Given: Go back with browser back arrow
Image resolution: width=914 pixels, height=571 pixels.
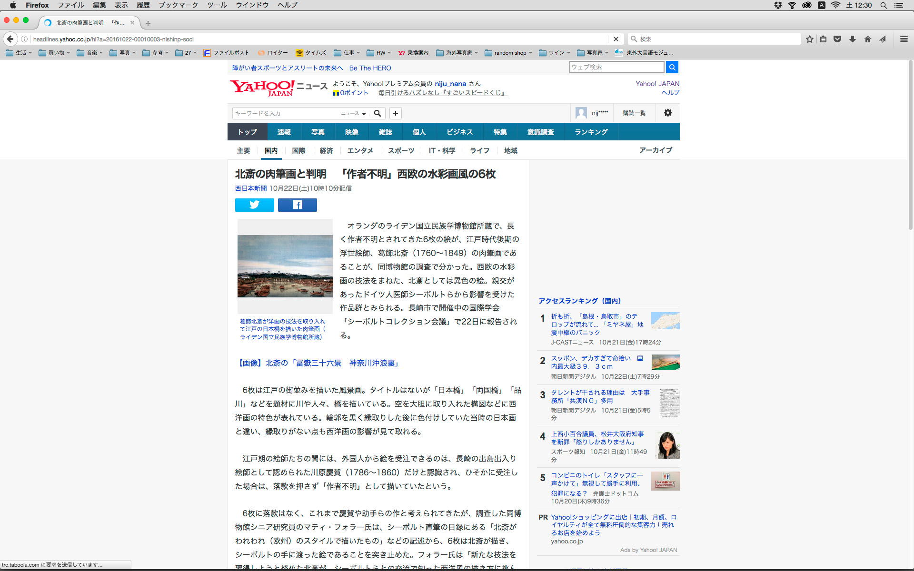Looking at the screenshot, I should coord(10,39).
